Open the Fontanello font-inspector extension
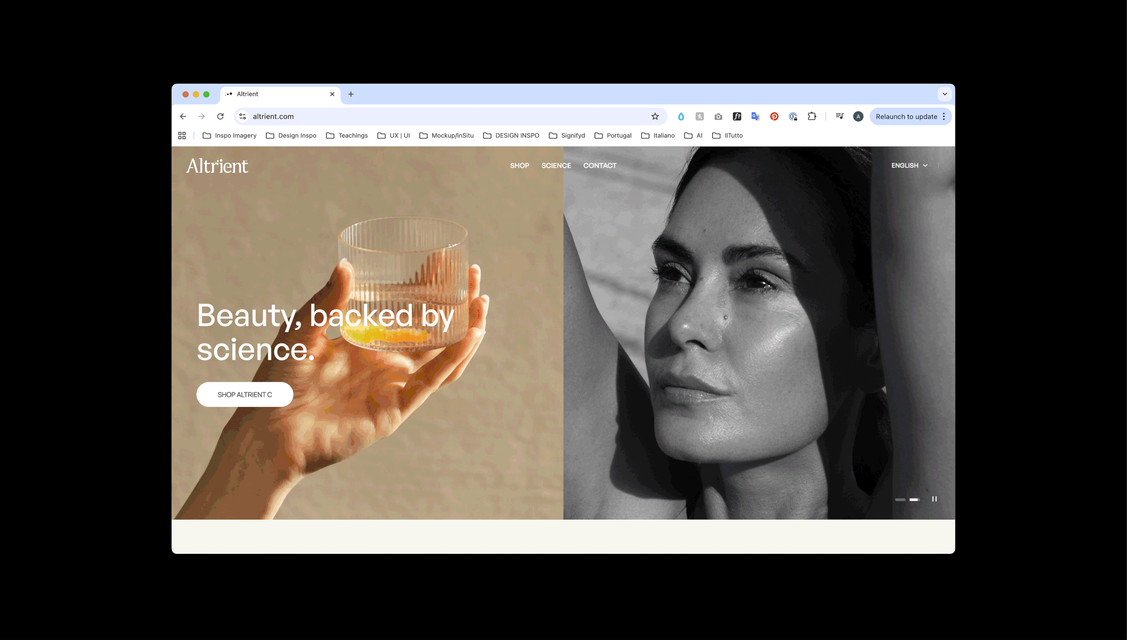1127x640 pixels. [x=737, y=116]
